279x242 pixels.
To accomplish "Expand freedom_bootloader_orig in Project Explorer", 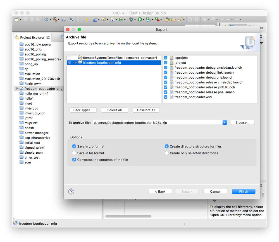I will coord(17,88).
